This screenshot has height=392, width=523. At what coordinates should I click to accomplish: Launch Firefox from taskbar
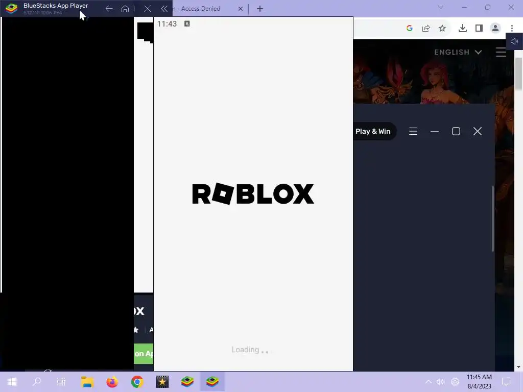pos(112,382)
